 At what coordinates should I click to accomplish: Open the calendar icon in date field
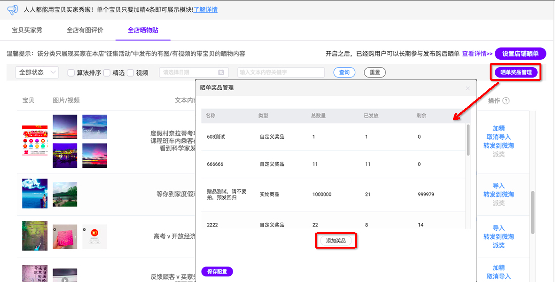[x=221, y=72]
